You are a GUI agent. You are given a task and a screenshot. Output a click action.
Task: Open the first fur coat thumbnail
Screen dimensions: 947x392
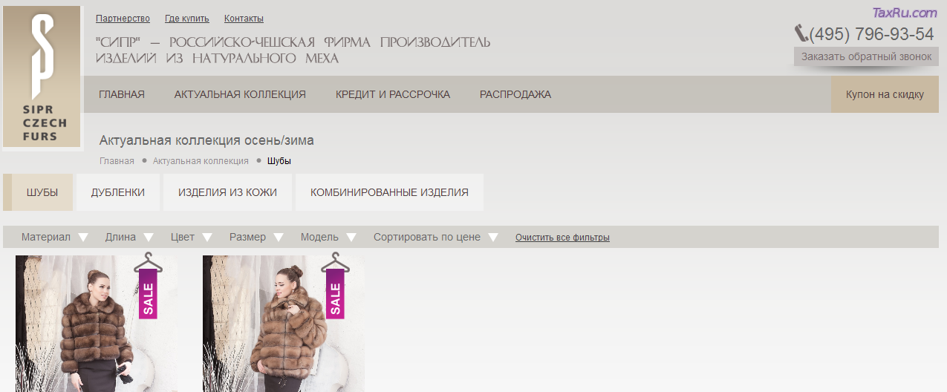(x=97, y=324)
